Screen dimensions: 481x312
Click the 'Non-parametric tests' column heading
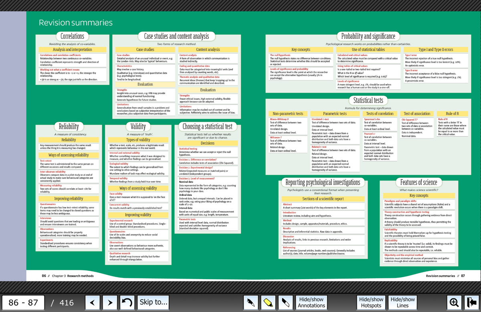[288, 114]
